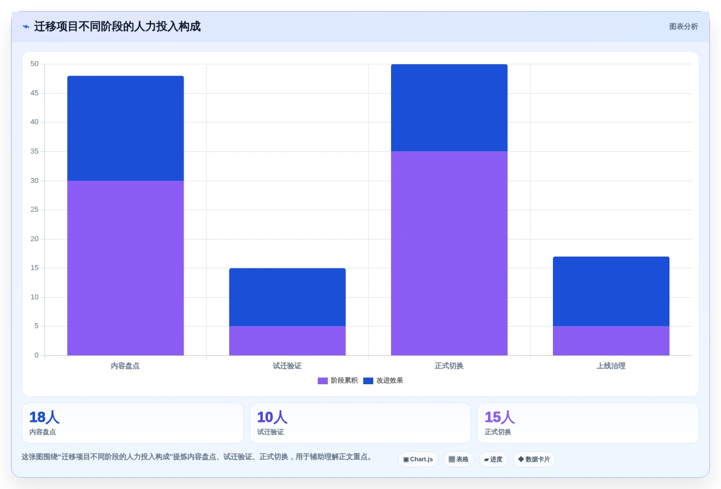
Task: Open the 18人 内容盘点 stat card
Action: pyautogui.click(x=133, y=423)
